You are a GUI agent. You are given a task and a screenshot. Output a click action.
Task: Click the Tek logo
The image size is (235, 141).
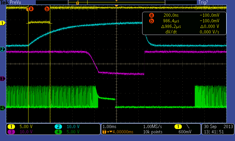pos(4,2)
